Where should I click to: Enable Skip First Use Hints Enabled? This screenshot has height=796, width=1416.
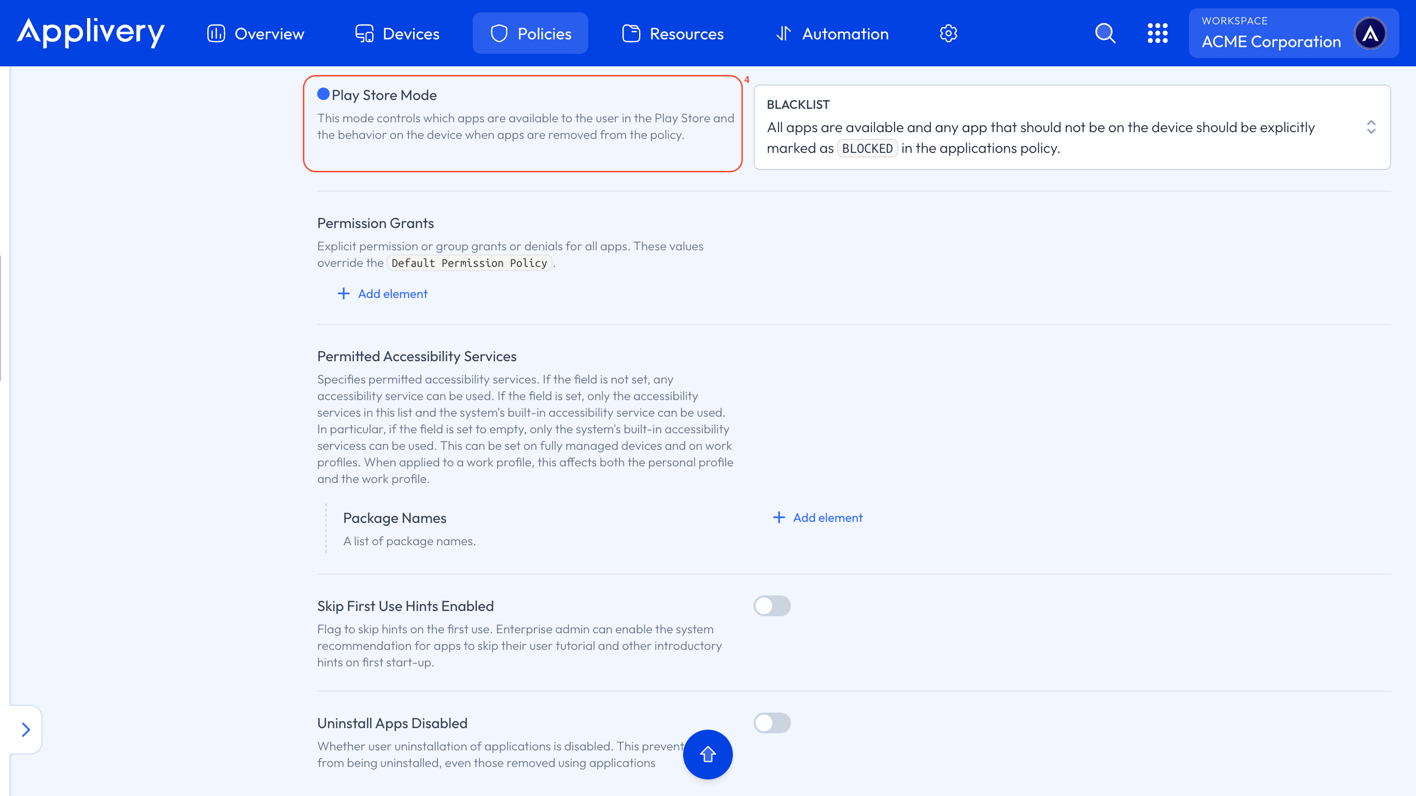point(772,605)
